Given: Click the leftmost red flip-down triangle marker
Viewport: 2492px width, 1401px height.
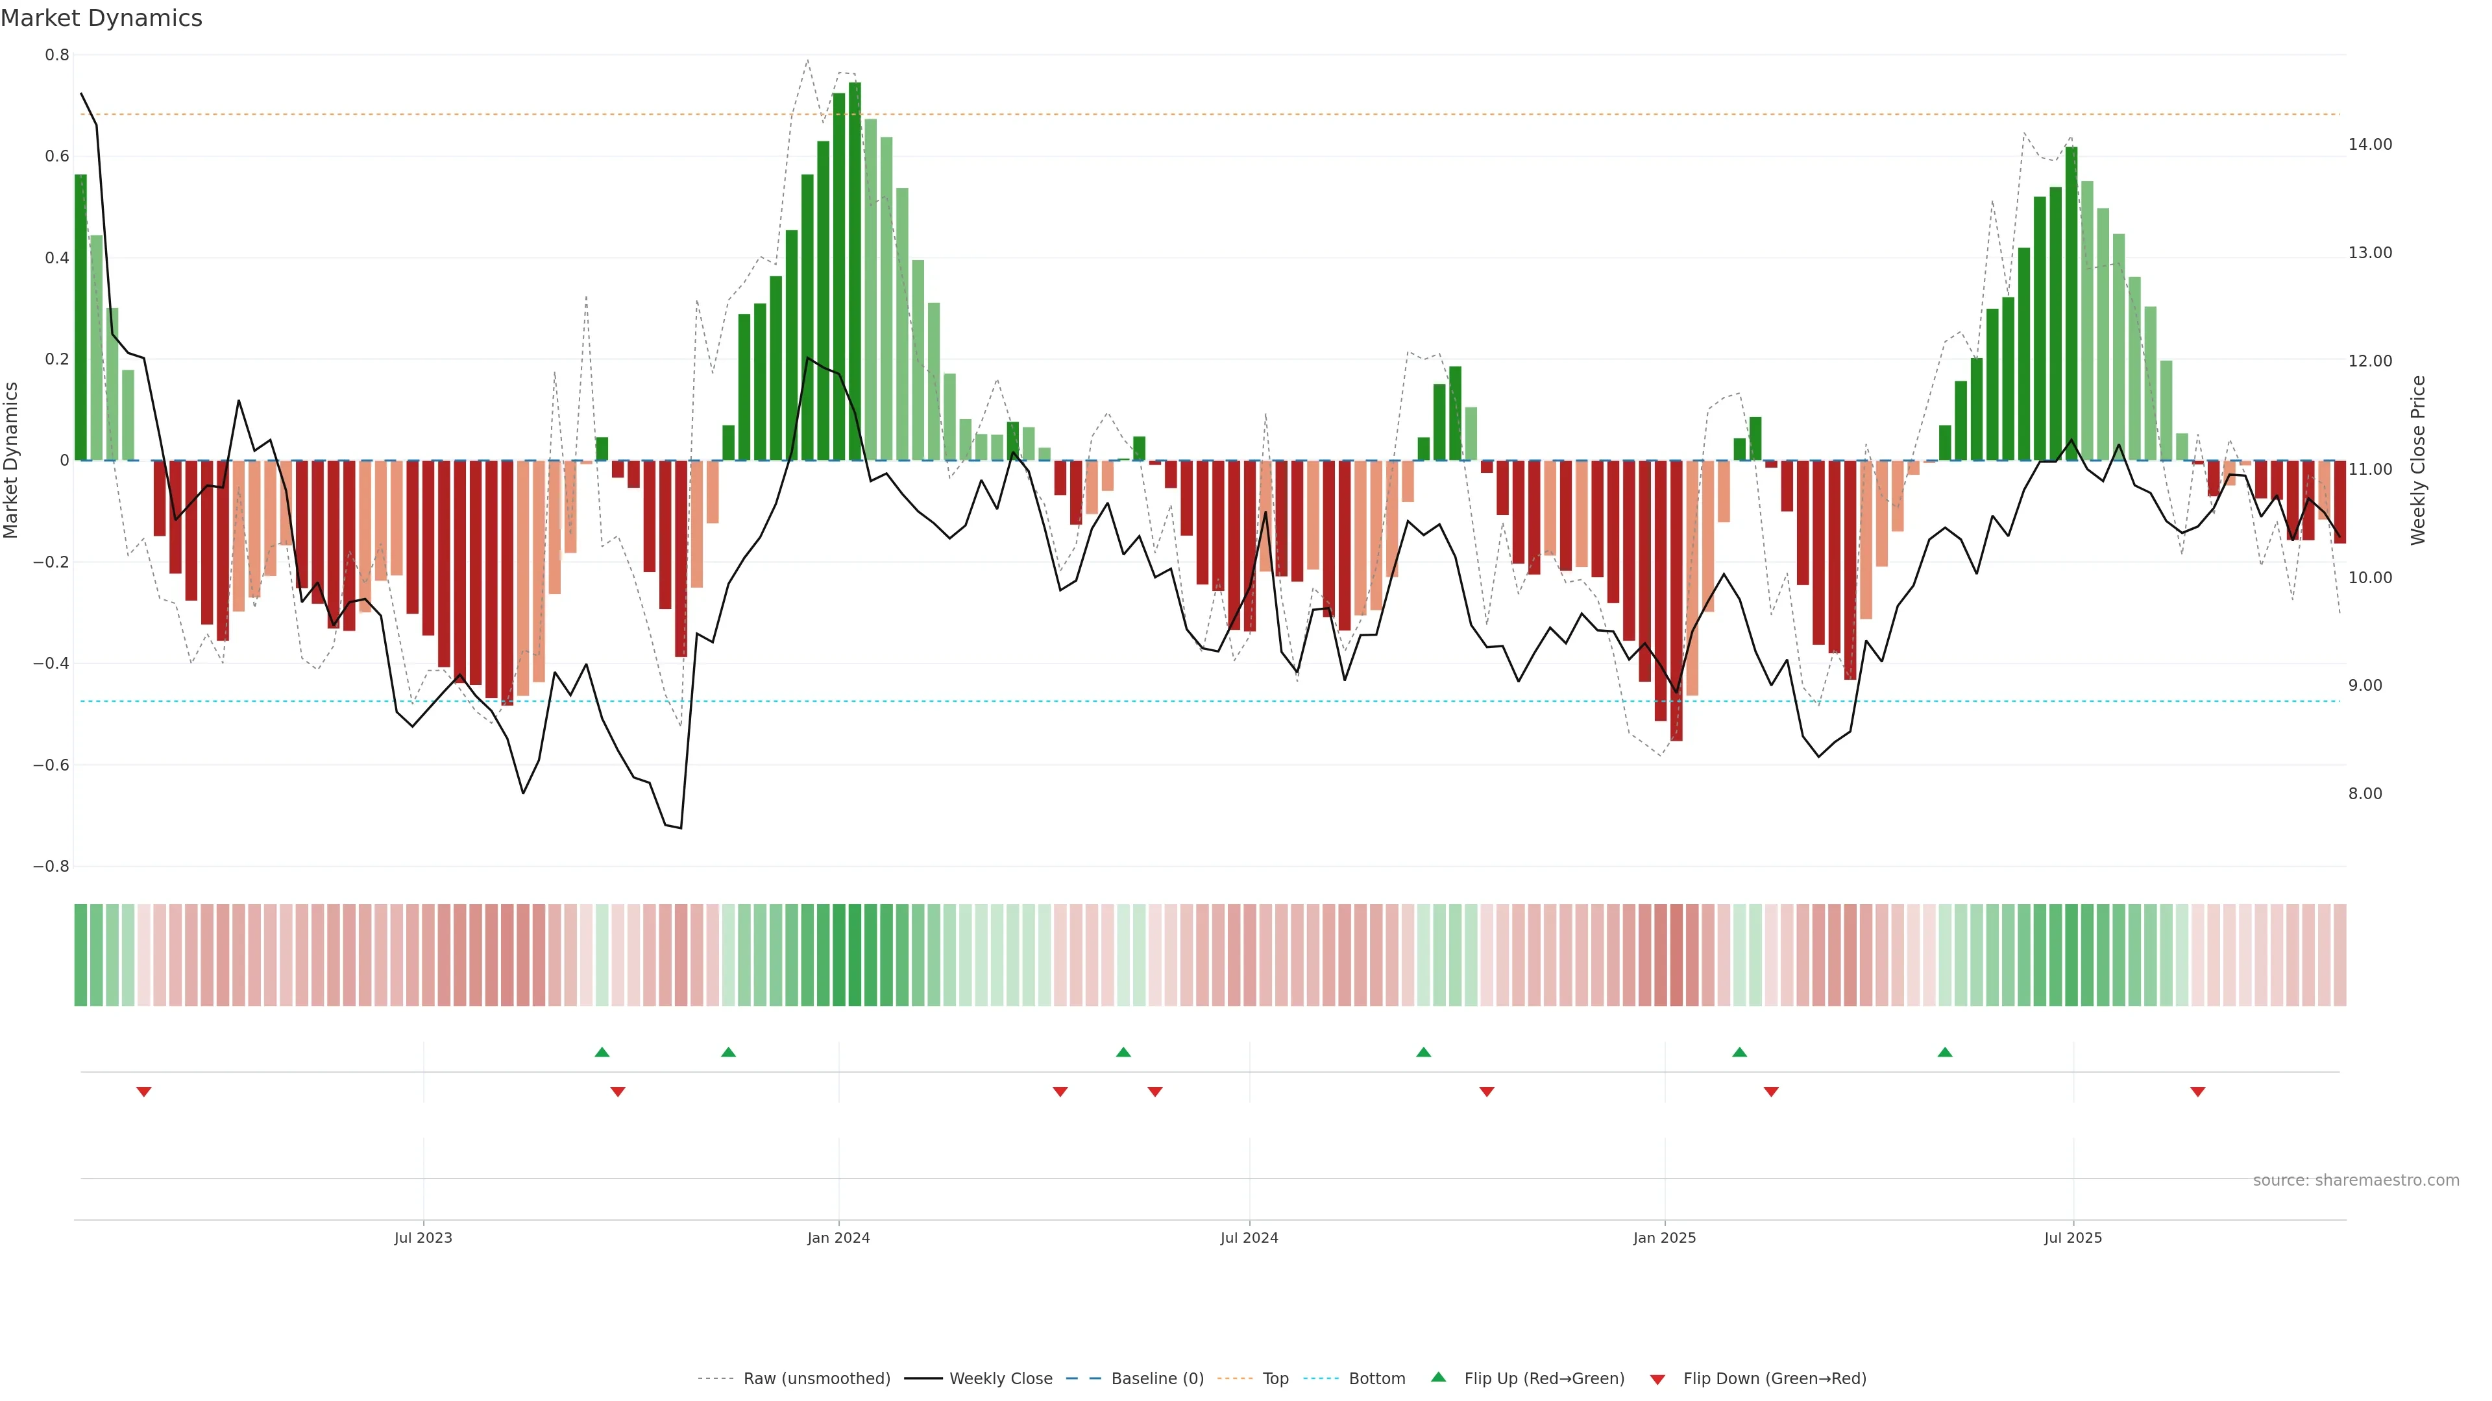Looking at the screenshot, I should click(144, 1092).
